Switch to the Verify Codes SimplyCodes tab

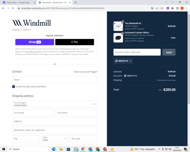click(18, 3)
